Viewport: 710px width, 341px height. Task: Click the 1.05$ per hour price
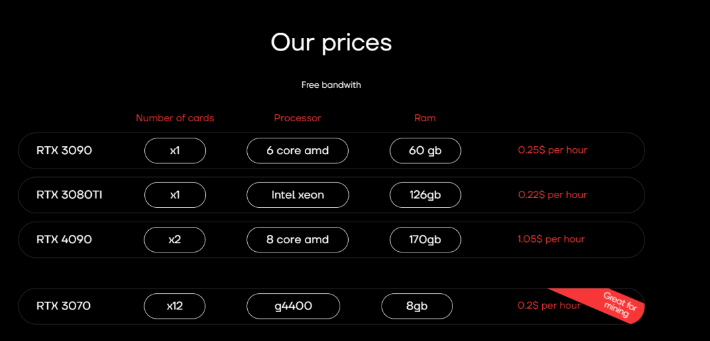pyautogui.click(x=551, y=239)
